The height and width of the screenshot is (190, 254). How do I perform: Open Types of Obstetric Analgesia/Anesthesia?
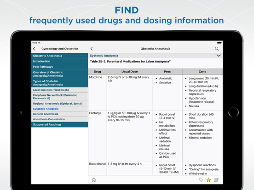tap(60, 83)
